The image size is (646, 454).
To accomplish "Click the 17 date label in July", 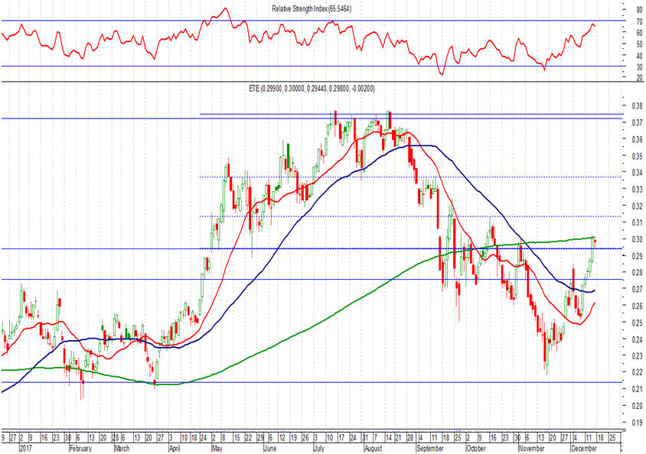I will 341,438.
